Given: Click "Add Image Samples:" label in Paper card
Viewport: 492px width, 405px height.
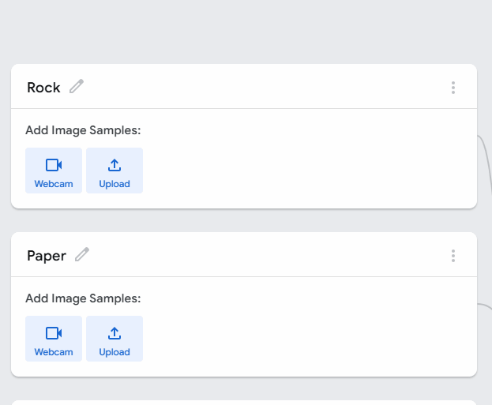Looking at the screenshot, I should point(83,298).
